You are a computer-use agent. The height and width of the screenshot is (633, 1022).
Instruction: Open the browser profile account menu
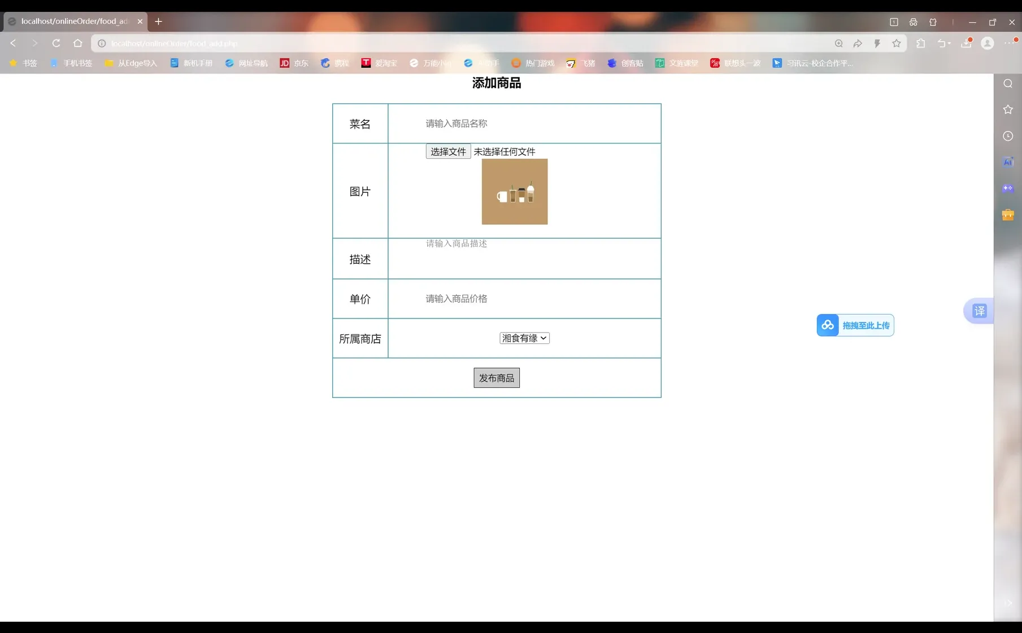click(988, 43)
